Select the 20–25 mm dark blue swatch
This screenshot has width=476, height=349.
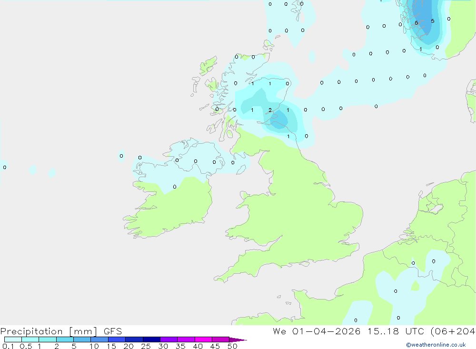134,339
